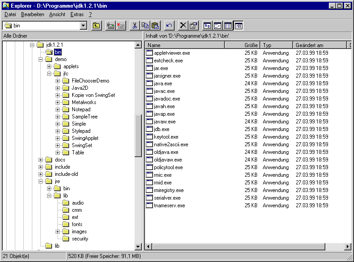Click the file list scroll-left arrow
354x262 pixels.
(148, 247)
